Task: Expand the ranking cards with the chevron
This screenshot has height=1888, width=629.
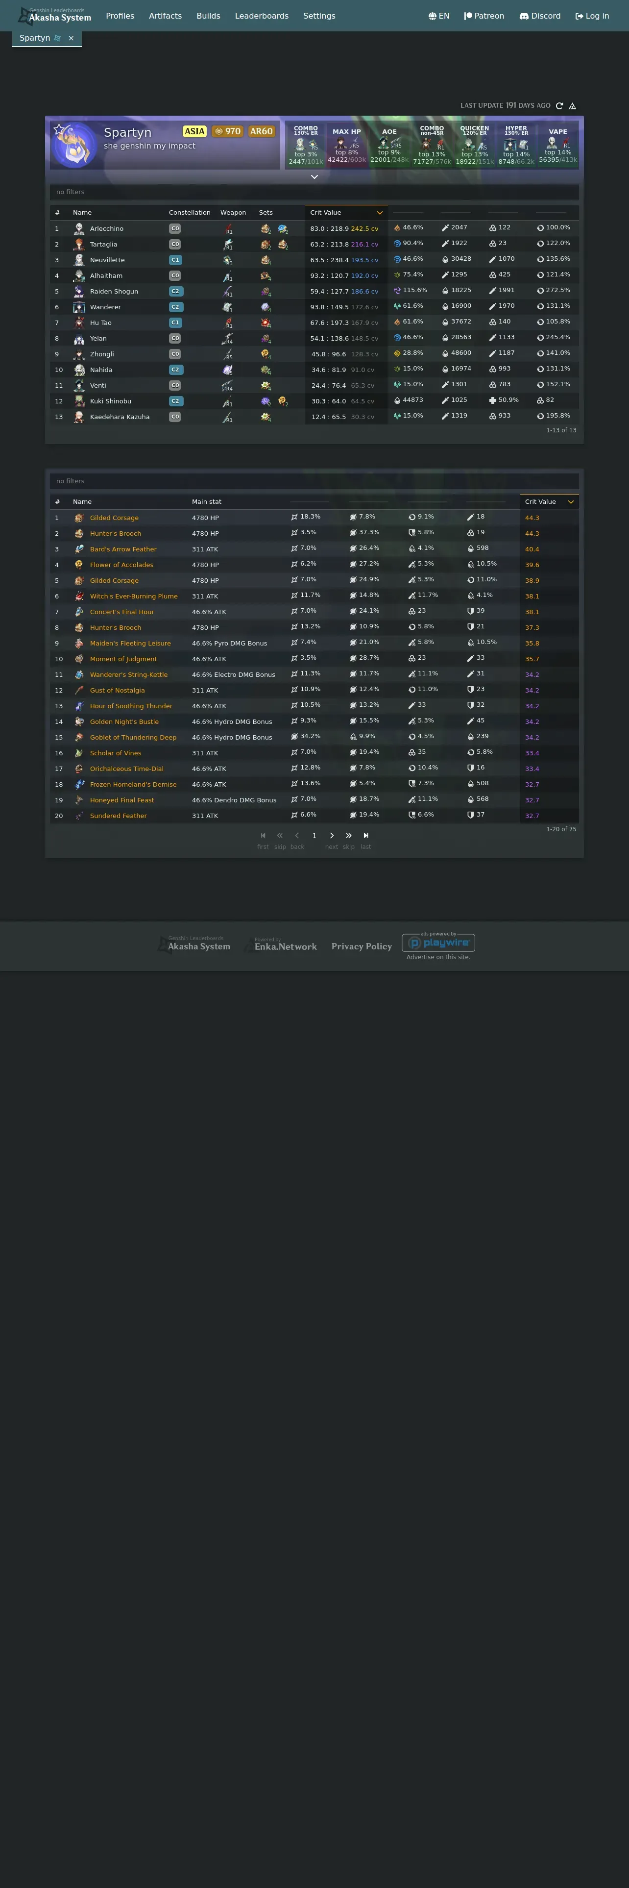Action: click(x=314, y=176)
